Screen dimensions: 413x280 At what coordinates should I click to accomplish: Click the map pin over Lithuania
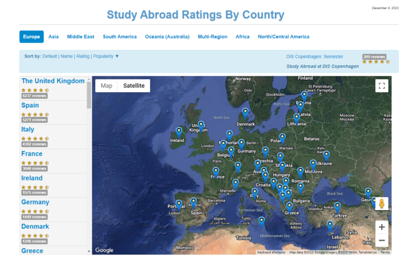coord(297,118)
